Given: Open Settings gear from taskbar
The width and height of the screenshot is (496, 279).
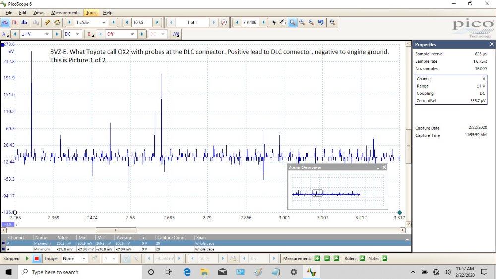Looking at the screenshot, I should [294, 272].
